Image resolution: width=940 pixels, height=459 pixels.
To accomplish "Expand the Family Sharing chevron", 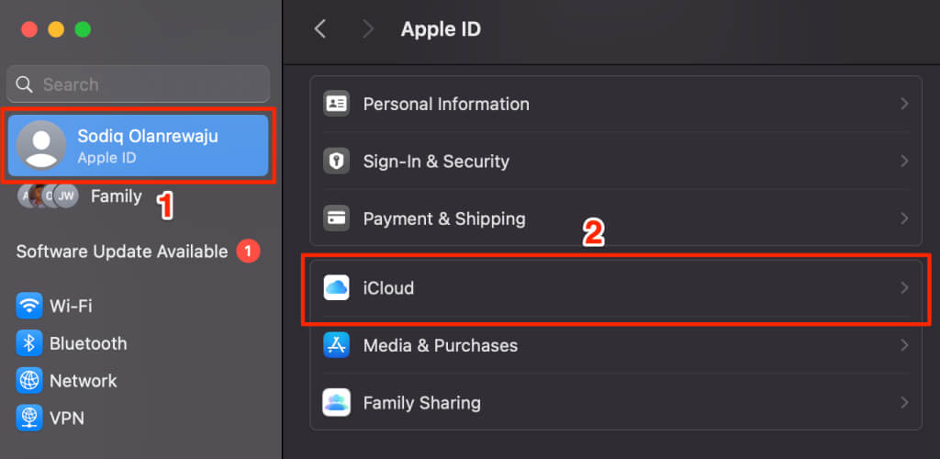I will [x=904, y=403].
